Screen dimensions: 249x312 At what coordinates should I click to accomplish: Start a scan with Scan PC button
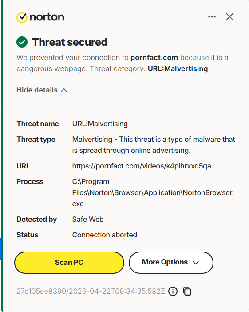(x=69, y=263)
